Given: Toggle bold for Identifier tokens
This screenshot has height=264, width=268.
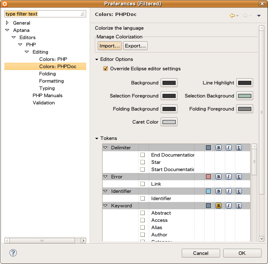Looking at the screenshot, I should coord(219,191).
